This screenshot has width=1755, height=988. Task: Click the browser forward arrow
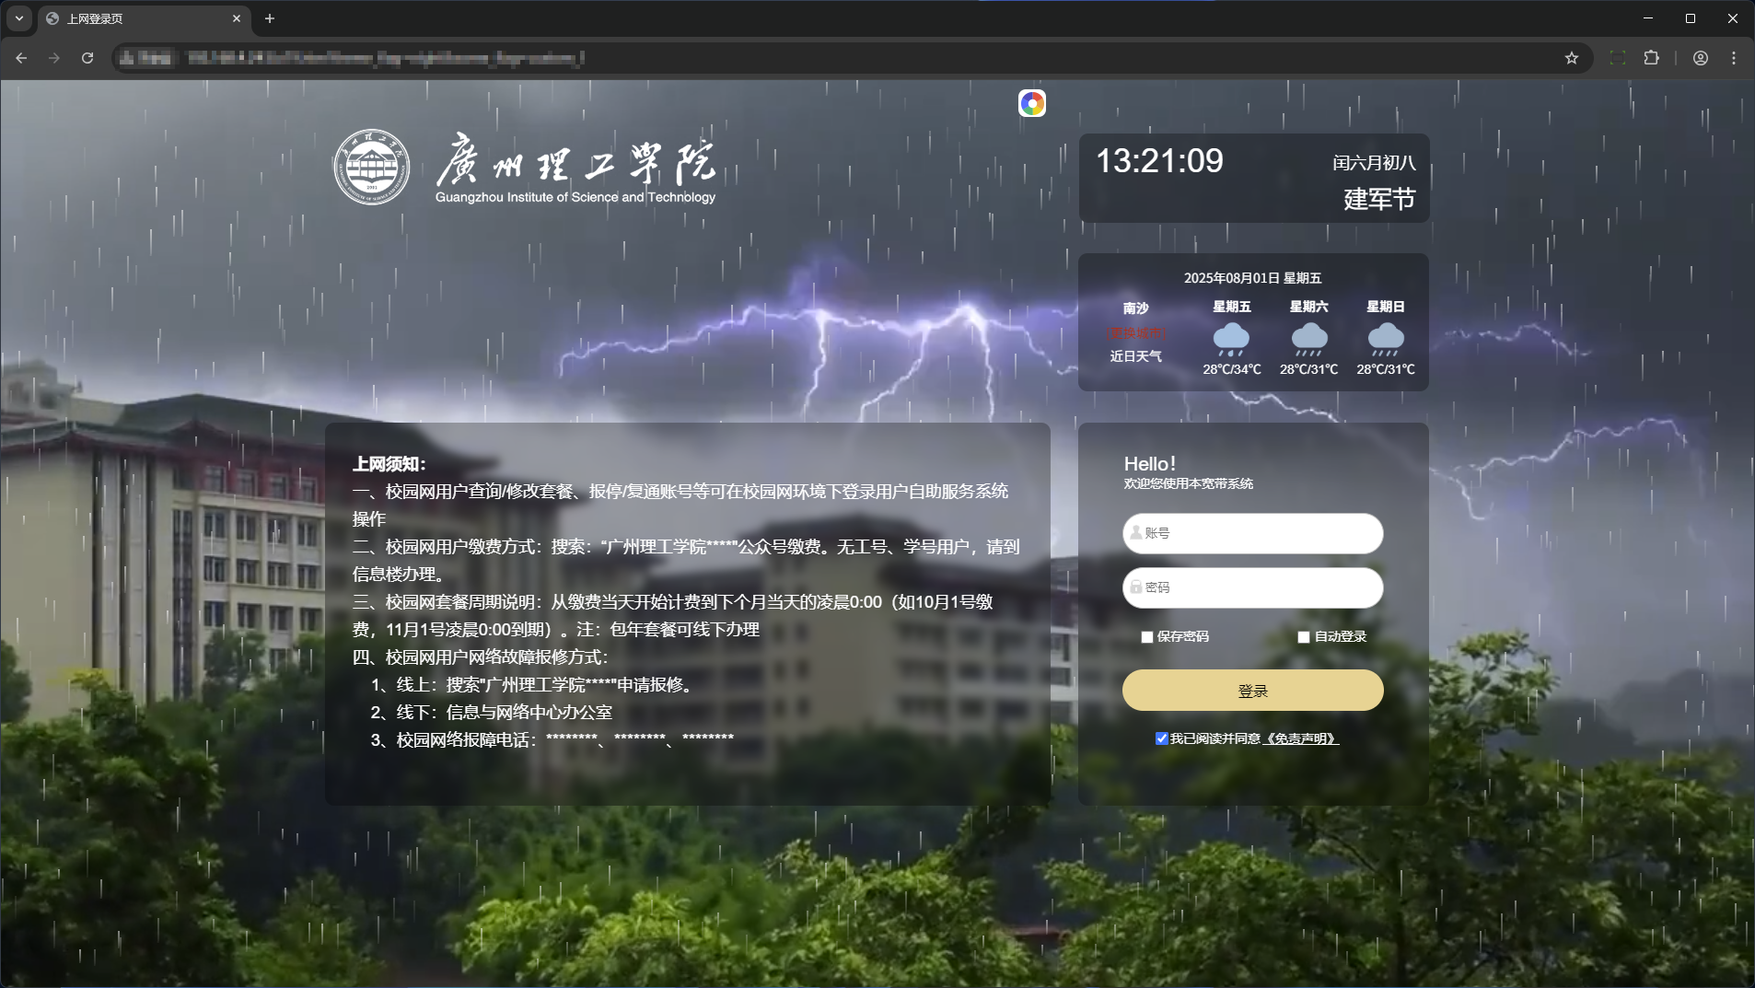click(54, 58)
